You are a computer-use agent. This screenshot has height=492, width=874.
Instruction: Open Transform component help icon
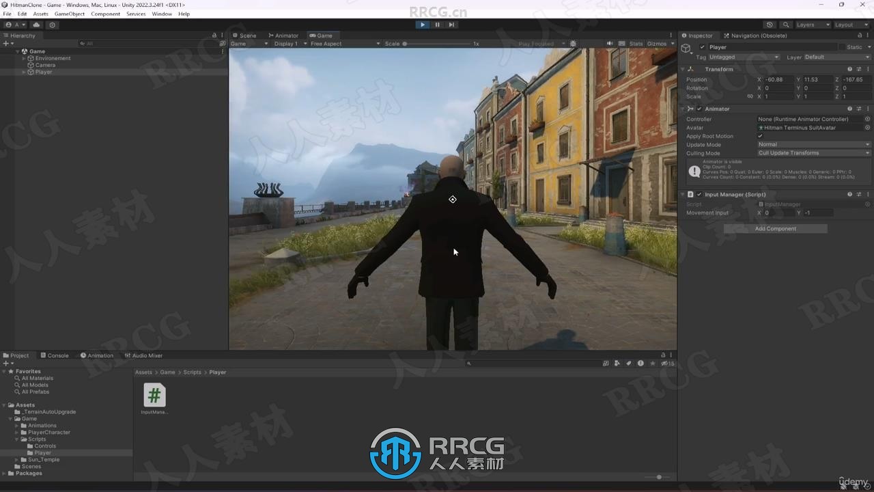pos(850,69)
